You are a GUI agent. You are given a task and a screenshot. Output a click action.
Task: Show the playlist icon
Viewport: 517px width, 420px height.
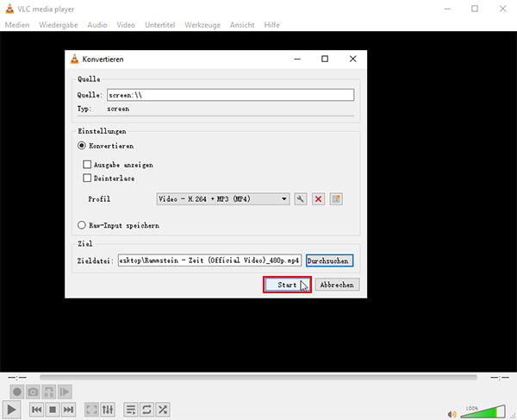(x=131, y=410)
